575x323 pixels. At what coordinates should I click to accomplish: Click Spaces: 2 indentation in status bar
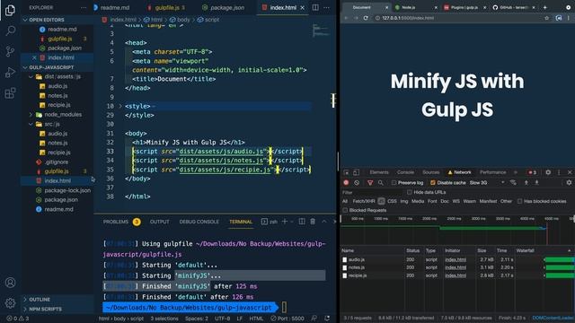pyautogui.click(x=197, y=319)
